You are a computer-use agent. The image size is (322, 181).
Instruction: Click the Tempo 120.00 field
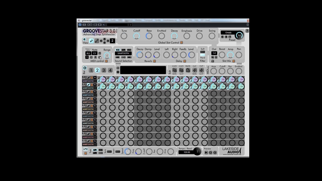pos(187,152)
